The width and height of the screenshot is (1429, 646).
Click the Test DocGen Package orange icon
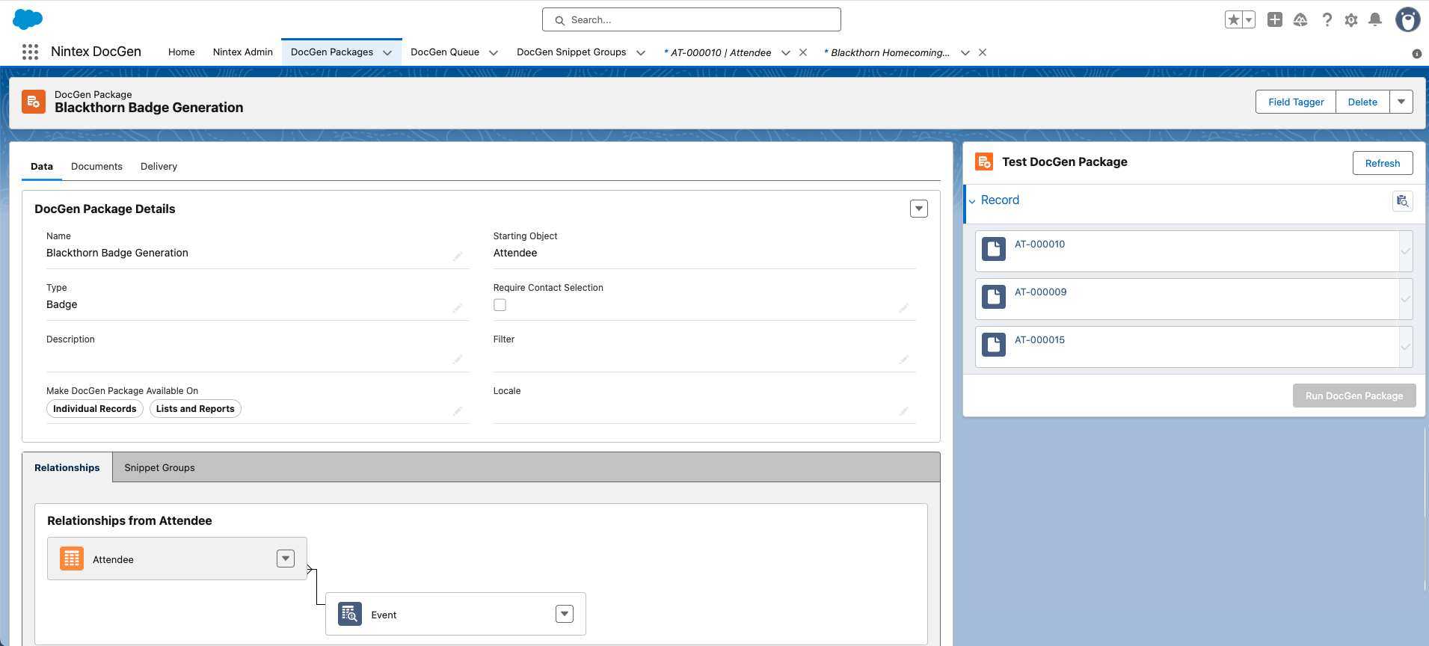[x=984, y=161]
